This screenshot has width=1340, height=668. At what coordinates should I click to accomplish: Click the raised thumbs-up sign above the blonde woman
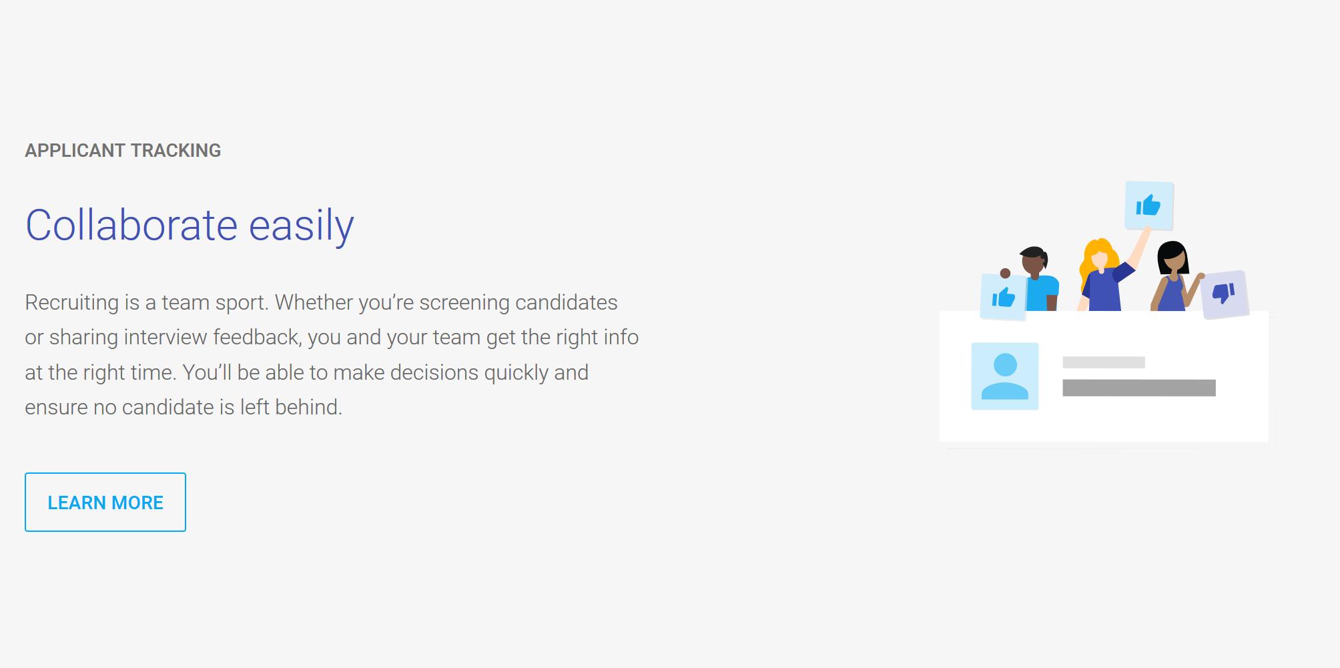[1148, 206]
